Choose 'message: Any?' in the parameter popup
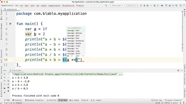Screen dimensions: 186x104 [x=76, y=31]
